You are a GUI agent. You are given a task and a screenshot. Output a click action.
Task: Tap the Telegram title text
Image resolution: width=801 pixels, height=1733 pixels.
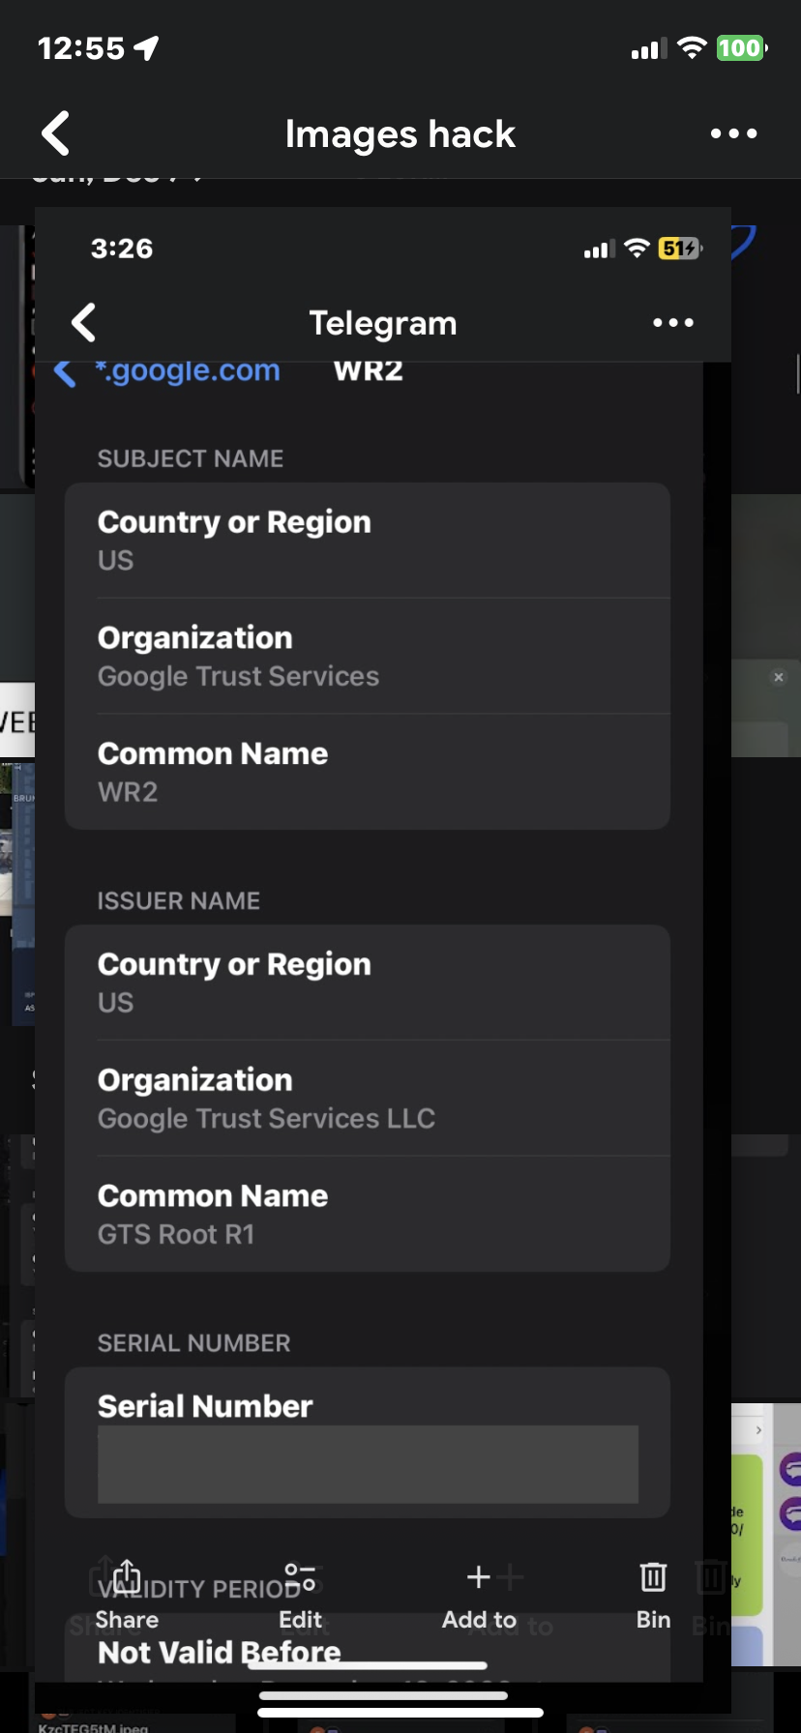pos(383,323)
